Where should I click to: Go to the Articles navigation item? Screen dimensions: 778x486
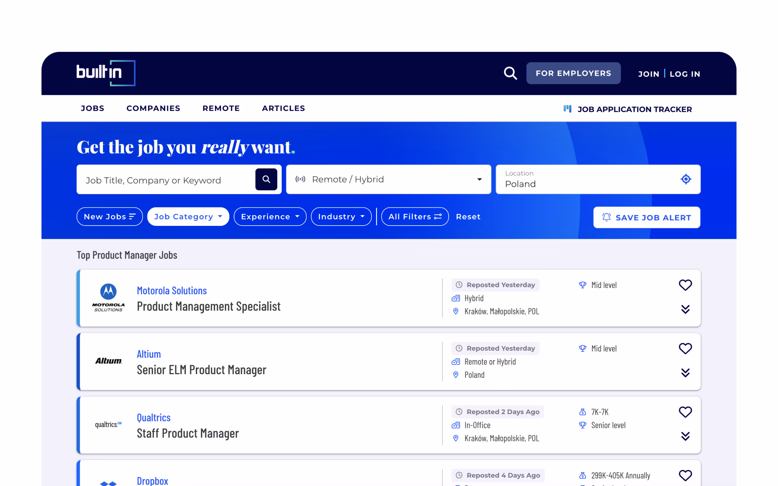pos(283,108)
